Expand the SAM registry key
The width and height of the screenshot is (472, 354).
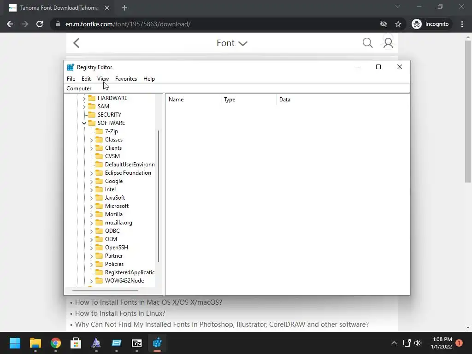(84, 106)
